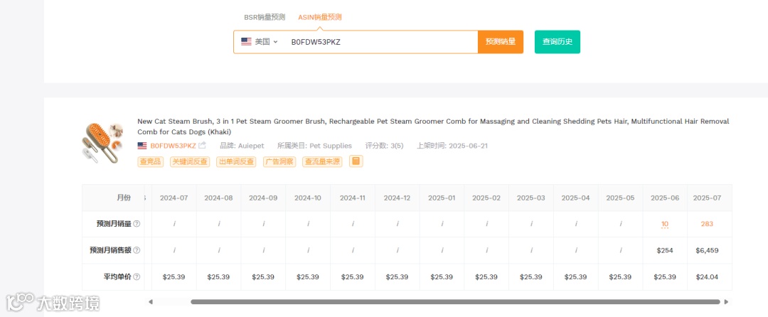Click the horizontal table scrollbar thumb
The height and width of the screenshot is (317, 768).
[456, 302]
